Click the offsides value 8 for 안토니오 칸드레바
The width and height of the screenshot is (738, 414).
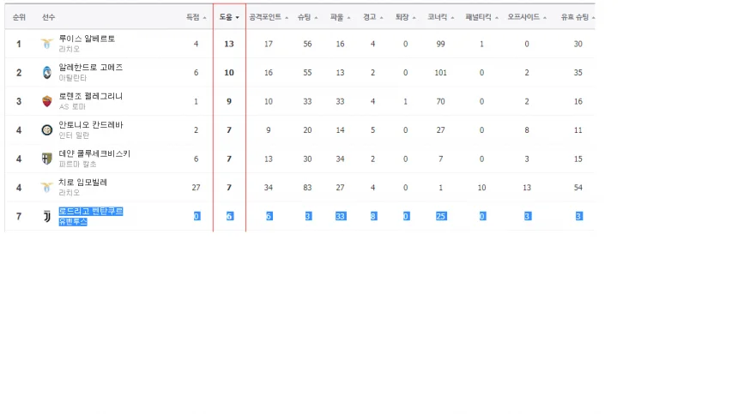click(x=527, y=129)
